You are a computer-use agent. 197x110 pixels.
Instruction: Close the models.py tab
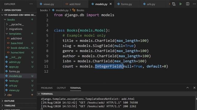111,4
